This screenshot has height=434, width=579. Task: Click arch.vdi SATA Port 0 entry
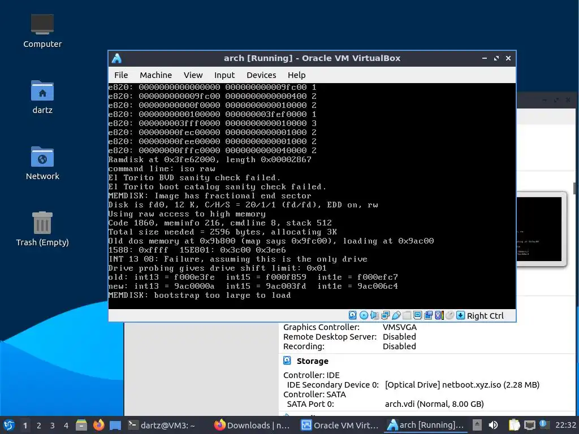pyautogui.click(x=434, y=404)
